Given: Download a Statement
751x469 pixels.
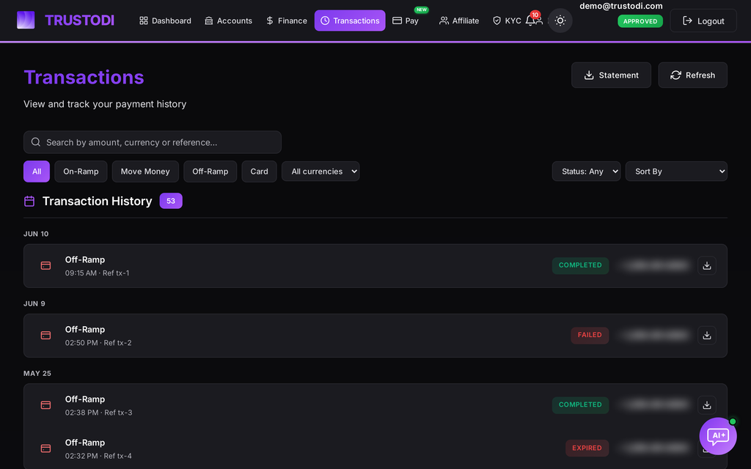Looking at the screenshot, I should pos(611,75).
